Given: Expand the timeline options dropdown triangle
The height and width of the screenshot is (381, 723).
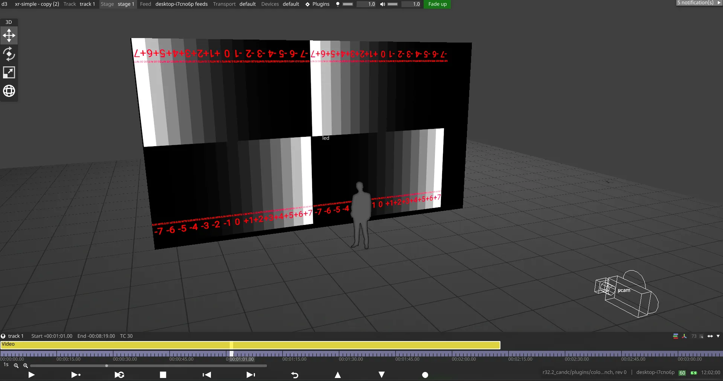Looking at the screenshot, I should tap(718, 336).
